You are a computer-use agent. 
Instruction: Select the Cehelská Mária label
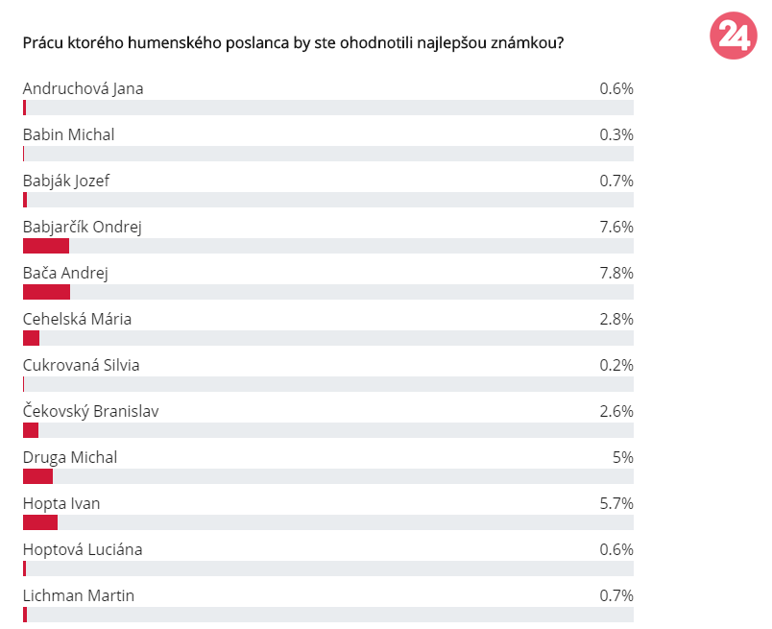tap(77, 319)
